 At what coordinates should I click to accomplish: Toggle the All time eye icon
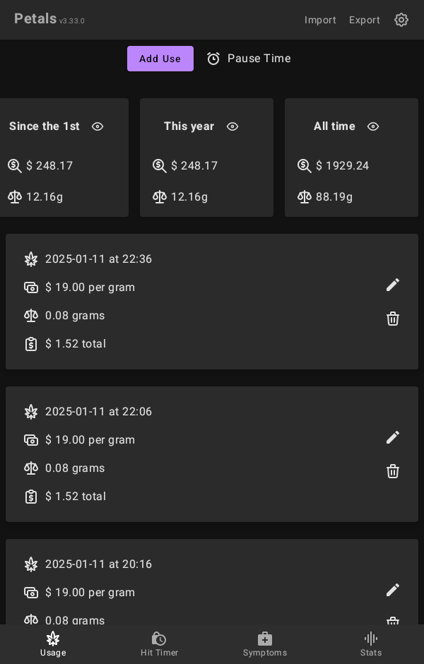click(373, 126)
